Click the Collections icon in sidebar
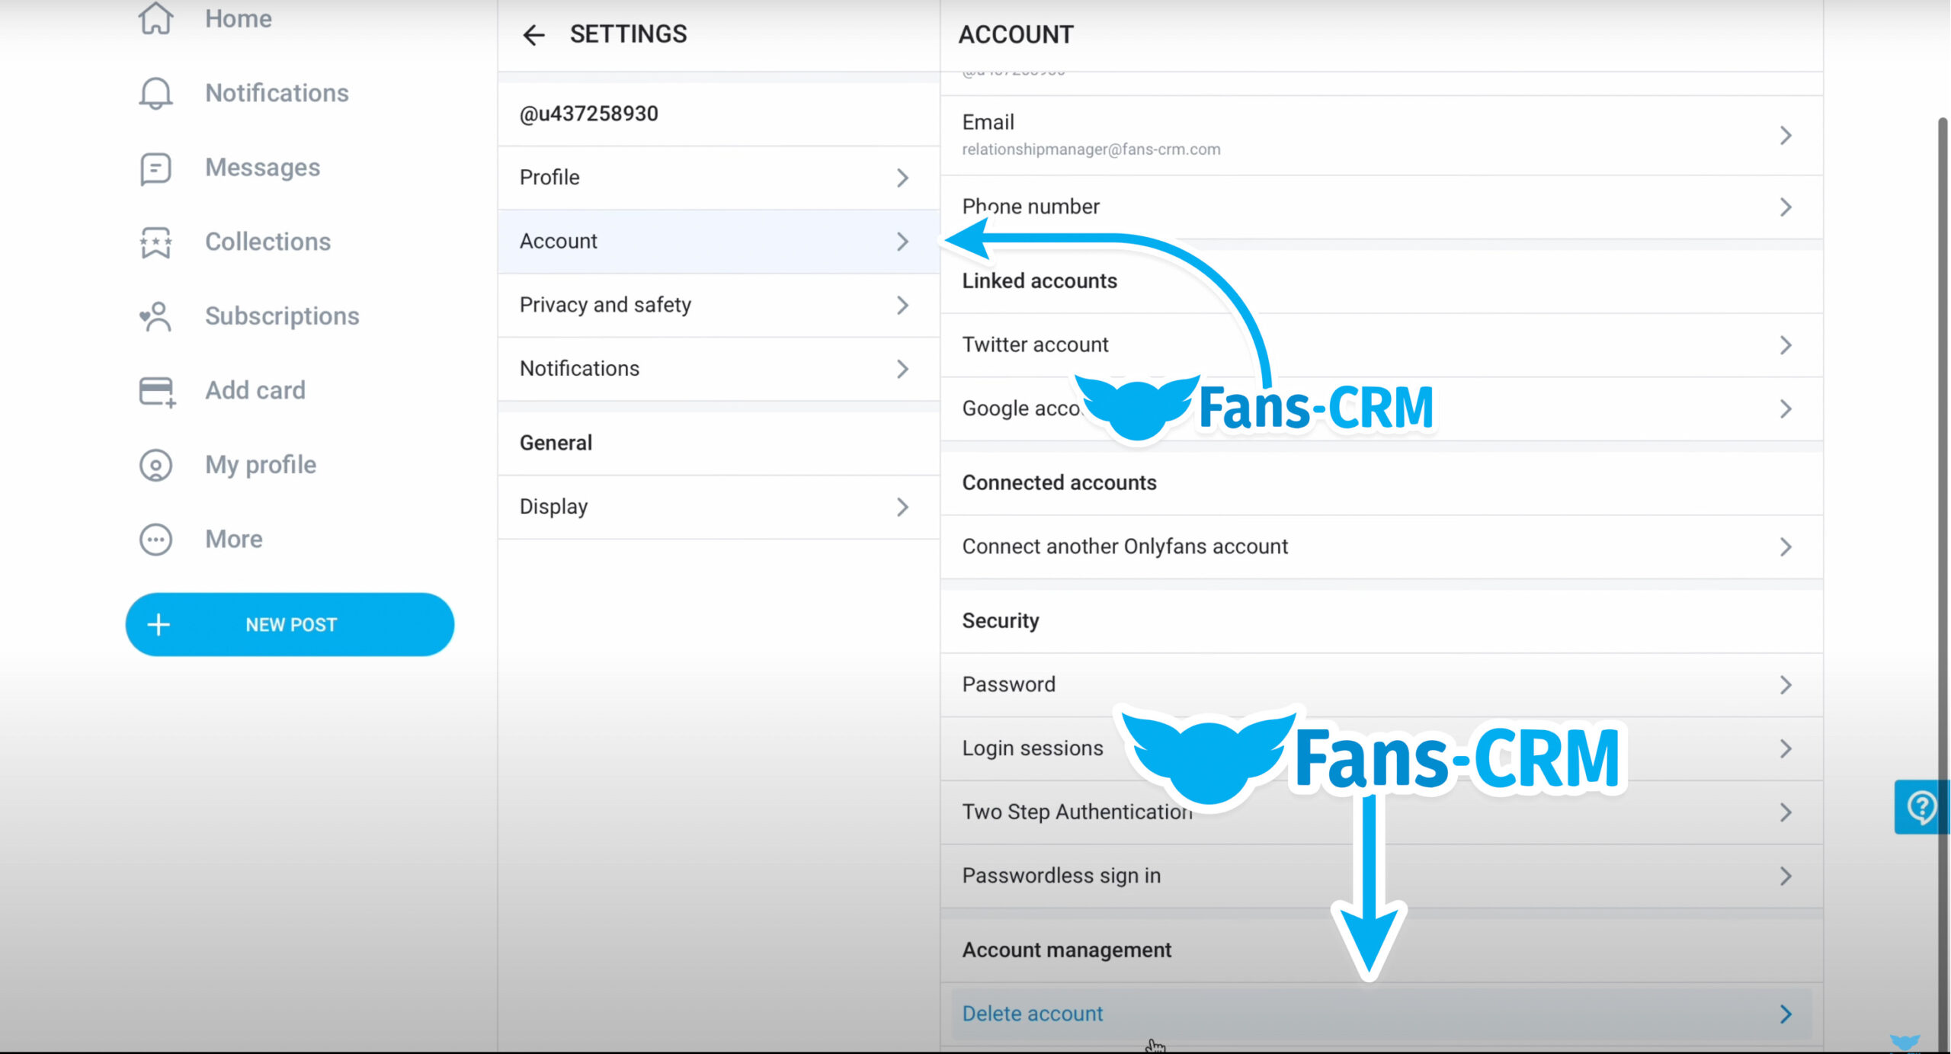 pyautogui.click(x=157, y=242)
